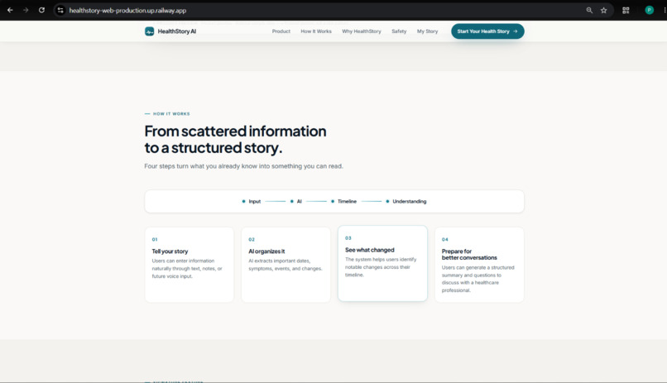
Task: Go back using the browser back arrow
Action: point(10,10)
